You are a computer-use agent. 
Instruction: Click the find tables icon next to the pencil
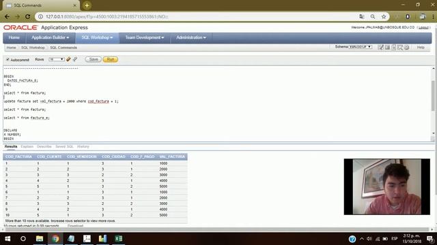pyautogui.click(x=75, y=59)
